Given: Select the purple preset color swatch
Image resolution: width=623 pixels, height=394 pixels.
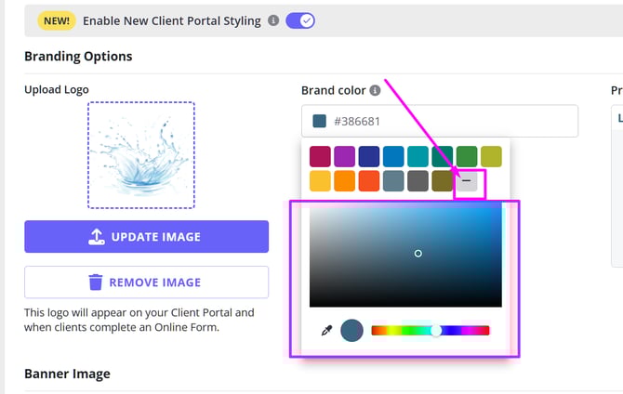Looking at the screenshot, I should [345, 156].
